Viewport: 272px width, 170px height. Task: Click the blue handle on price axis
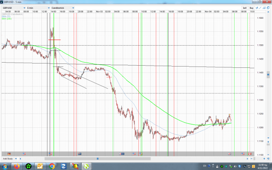(268, 74)
